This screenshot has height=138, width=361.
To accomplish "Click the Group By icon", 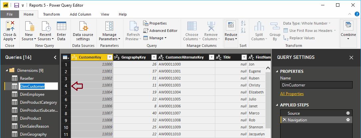I will point(275,26).
